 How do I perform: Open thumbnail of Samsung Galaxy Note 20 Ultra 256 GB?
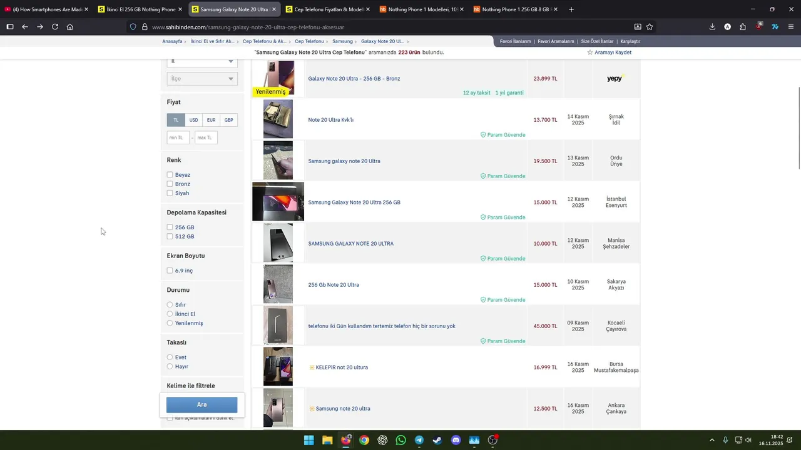[x=278, y=201]
